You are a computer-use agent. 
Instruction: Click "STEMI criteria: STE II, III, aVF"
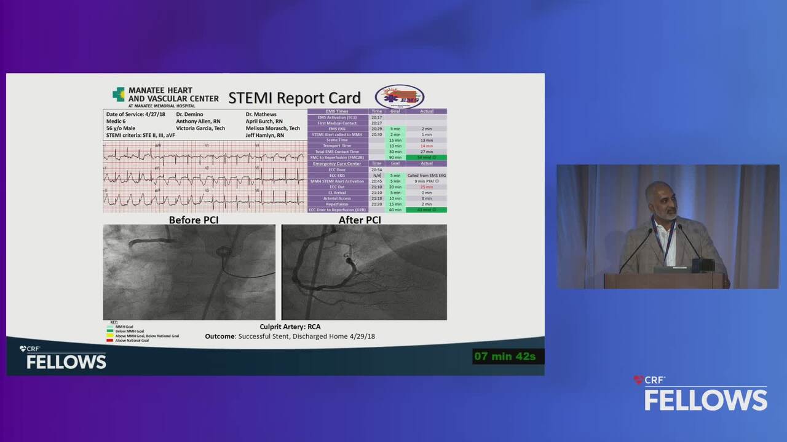pyautogui.click(x=140, y=135)
